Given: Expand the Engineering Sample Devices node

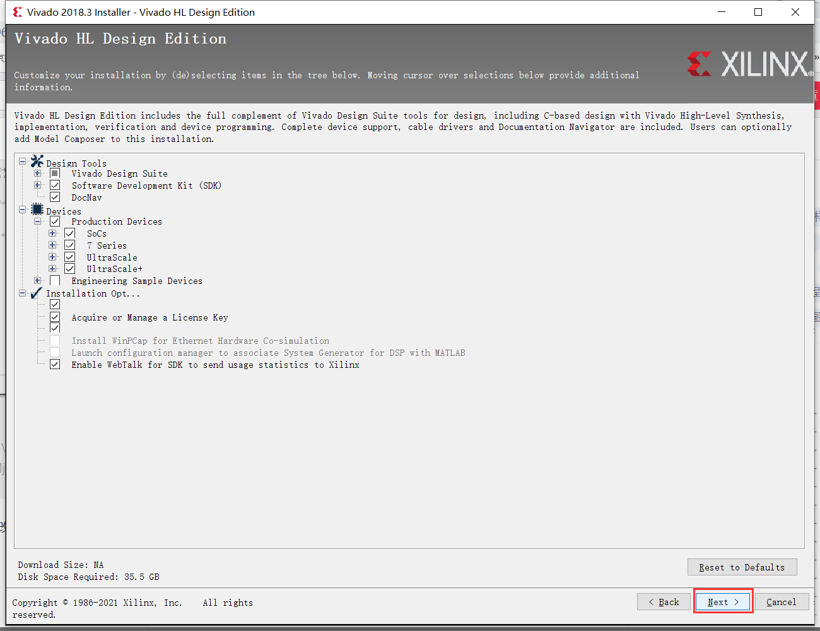Looking at the screenshot, I should pos(38,281).
